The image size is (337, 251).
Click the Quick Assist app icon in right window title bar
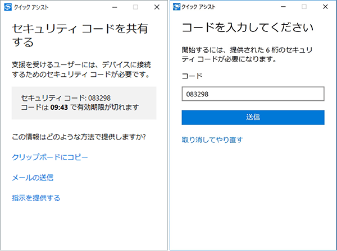tap(177, 7)
